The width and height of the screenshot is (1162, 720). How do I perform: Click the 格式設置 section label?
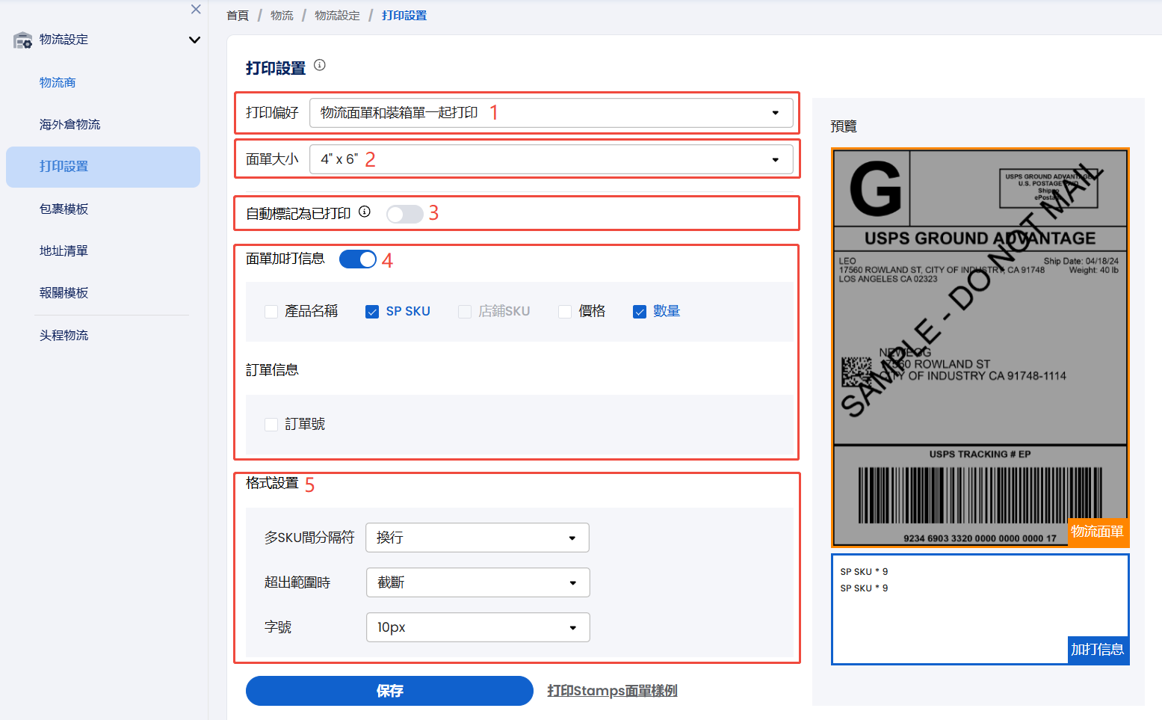click(x=272, y=484)
